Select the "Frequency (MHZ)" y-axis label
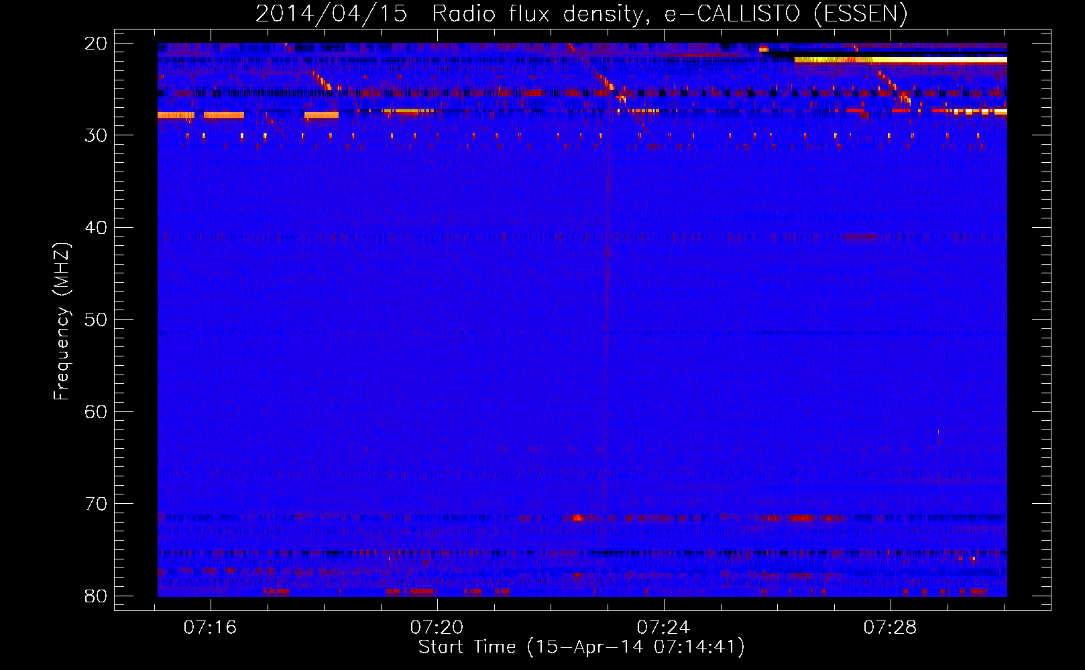This screenshot has width=1085, height=670. pyautogui.click(x=62, y=322)
